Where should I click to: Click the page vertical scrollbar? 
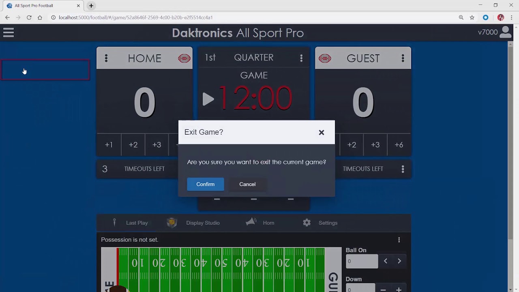click(510, 142)
